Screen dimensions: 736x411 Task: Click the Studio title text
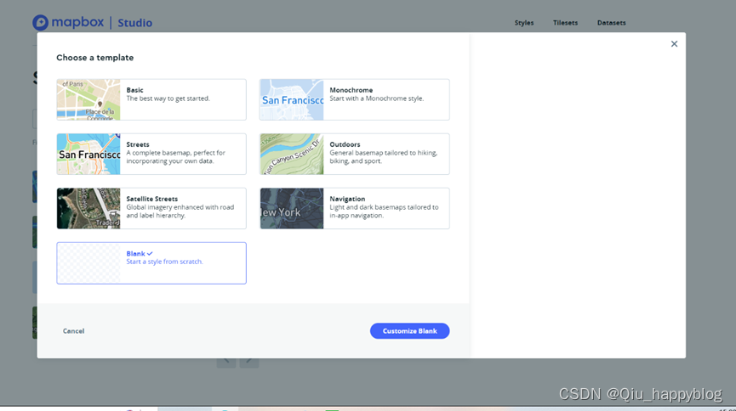[134, 23]
